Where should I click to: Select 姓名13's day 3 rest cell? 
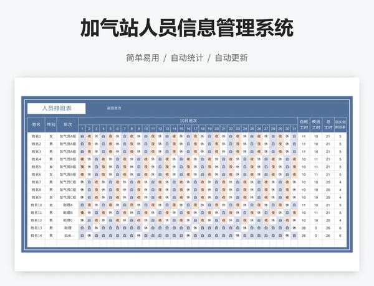[96, 228]
